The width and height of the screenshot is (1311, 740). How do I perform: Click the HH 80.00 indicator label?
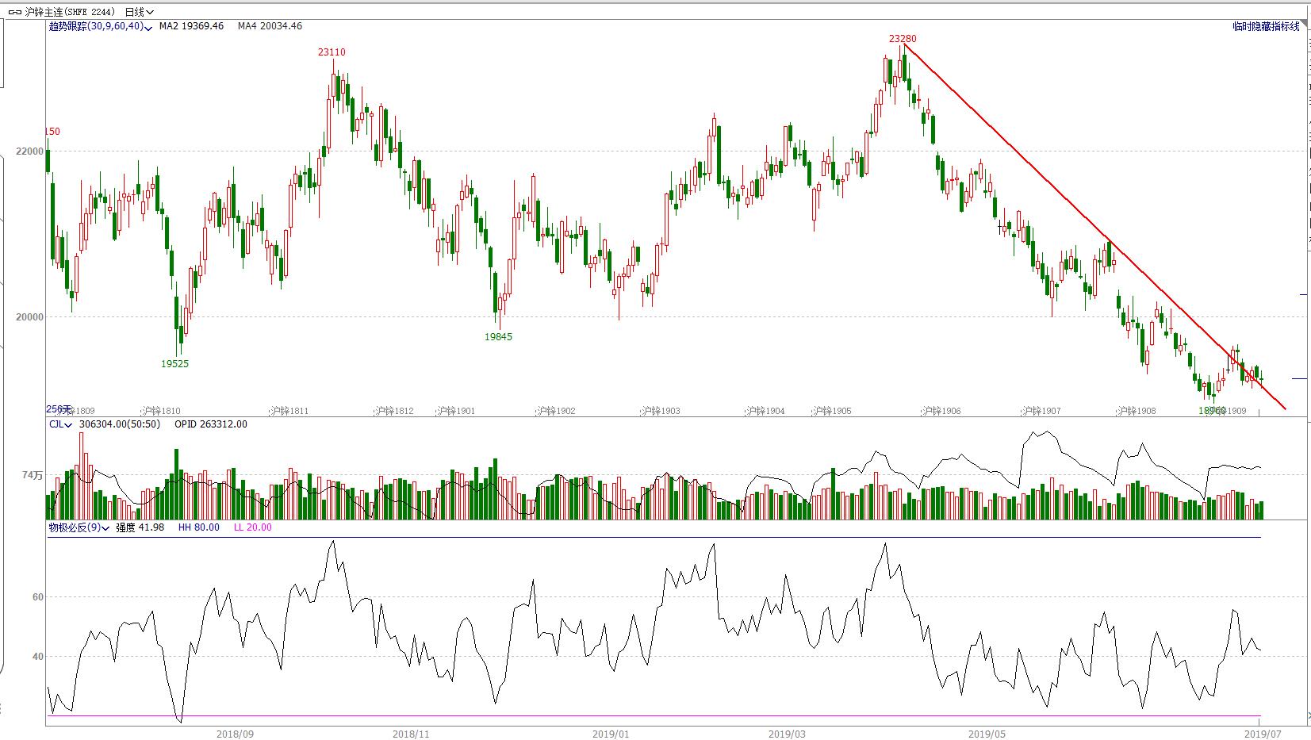pyautogui.click(x=198, y=527)
